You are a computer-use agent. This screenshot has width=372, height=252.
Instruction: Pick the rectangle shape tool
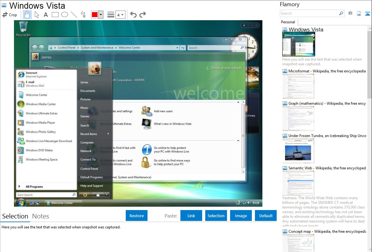tap(55, 15)
